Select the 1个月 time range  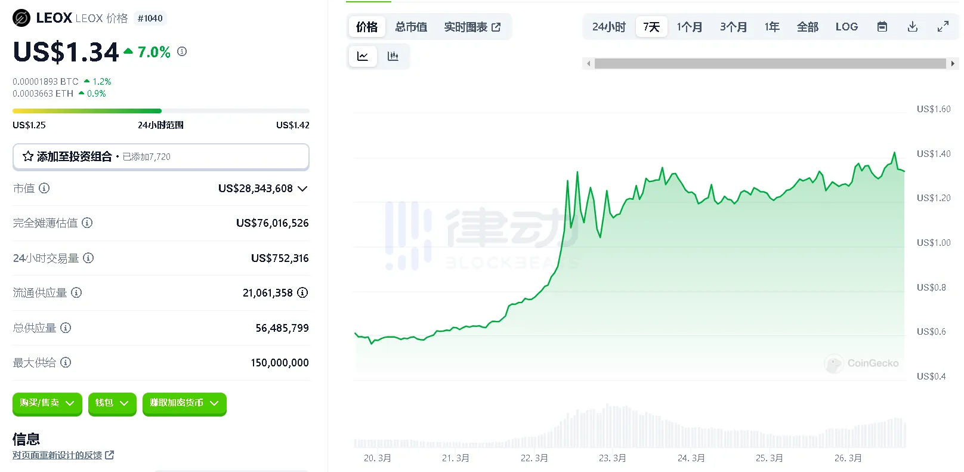click(689, 27)
